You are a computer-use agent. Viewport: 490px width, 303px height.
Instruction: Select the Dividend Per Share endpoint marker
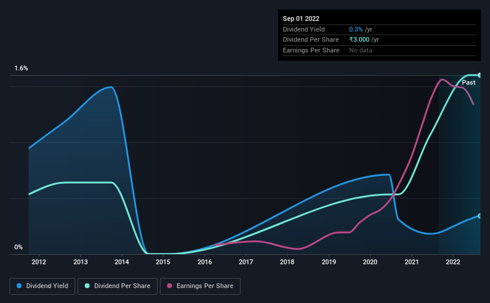[x=480, y=75]
